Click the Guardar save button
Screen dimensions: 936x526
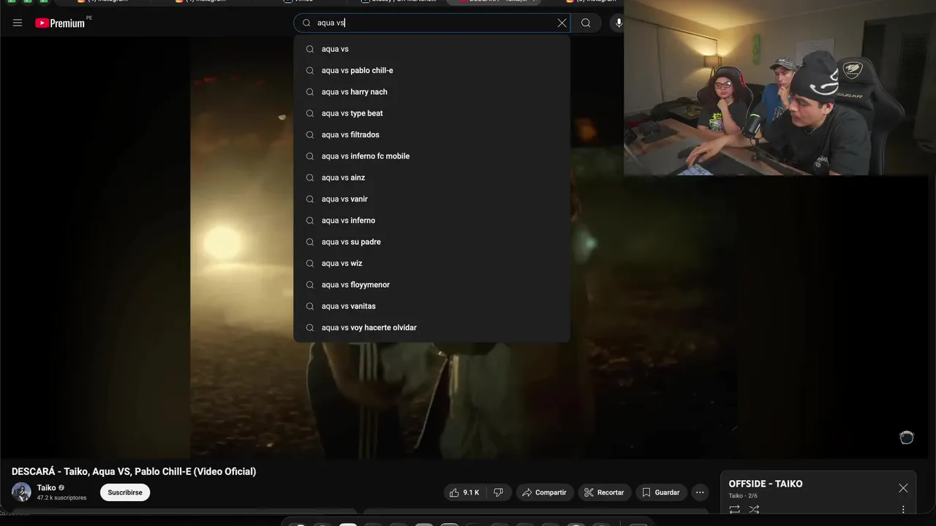[661, 492]
